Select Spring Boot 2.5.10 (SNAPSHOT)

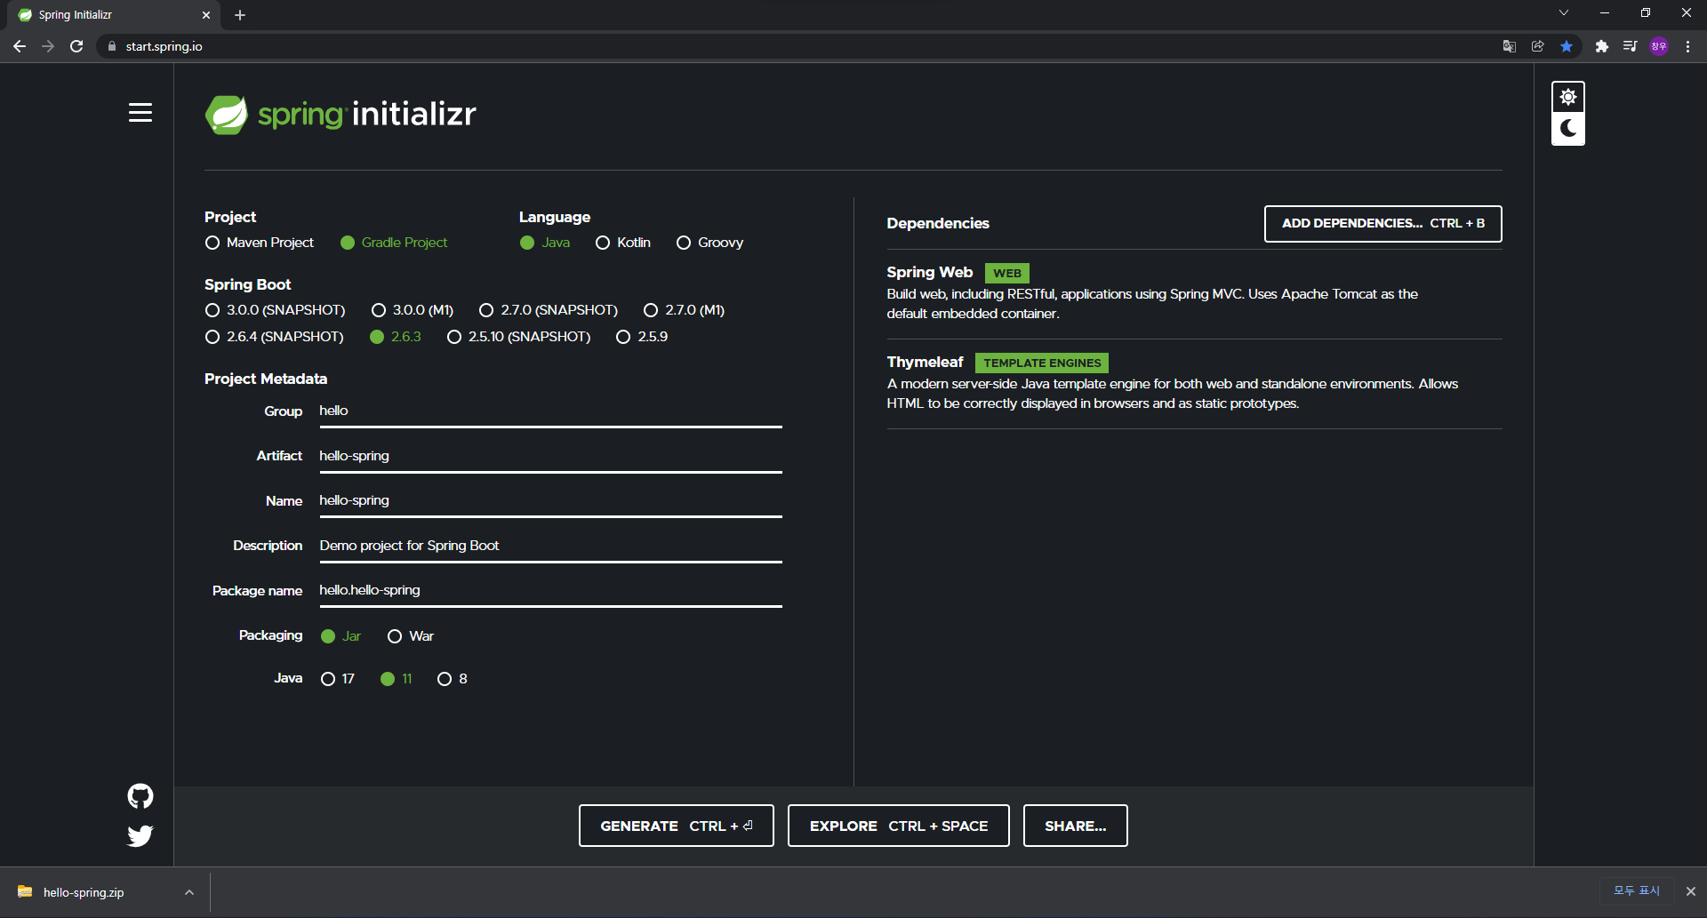click(518, 337)
